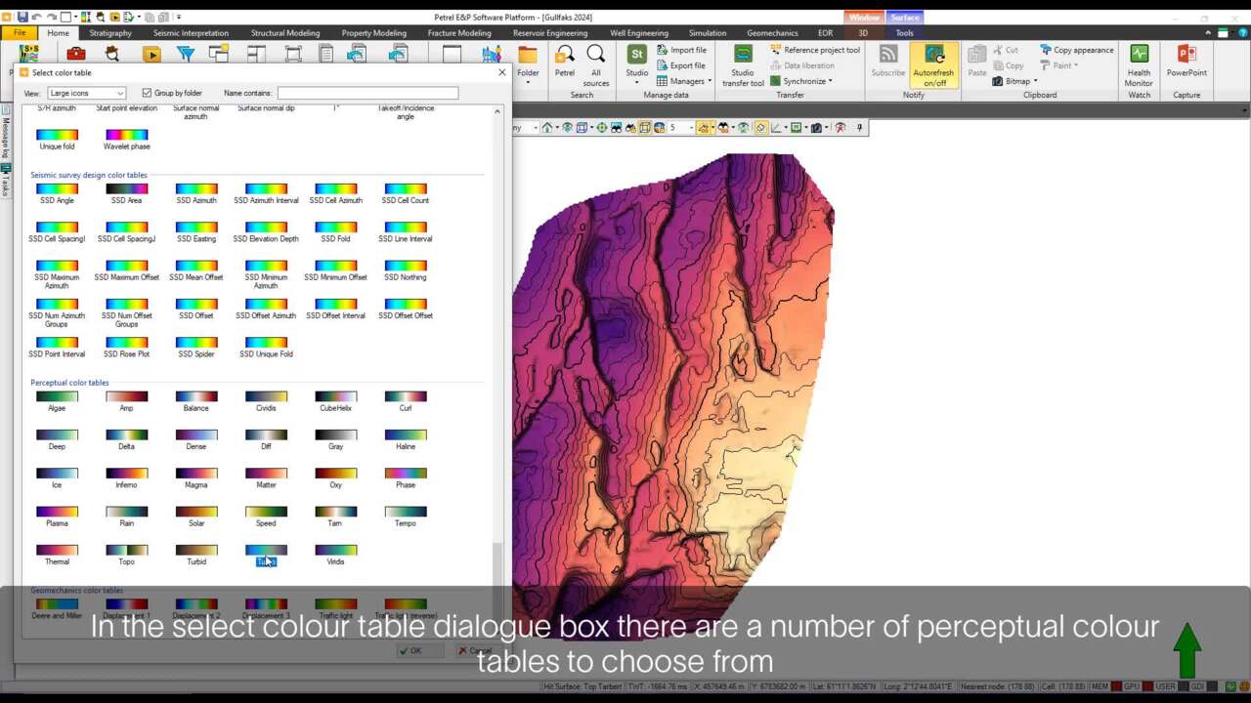Screen dimensions: 1251x703
Task: Open the Managers dropdown
Action: [684, 81]
